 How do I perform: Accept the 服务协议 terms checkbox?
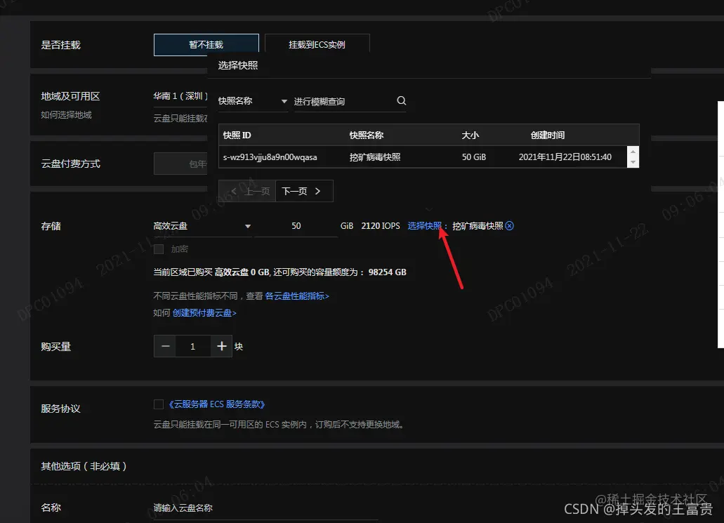(158, 404)
